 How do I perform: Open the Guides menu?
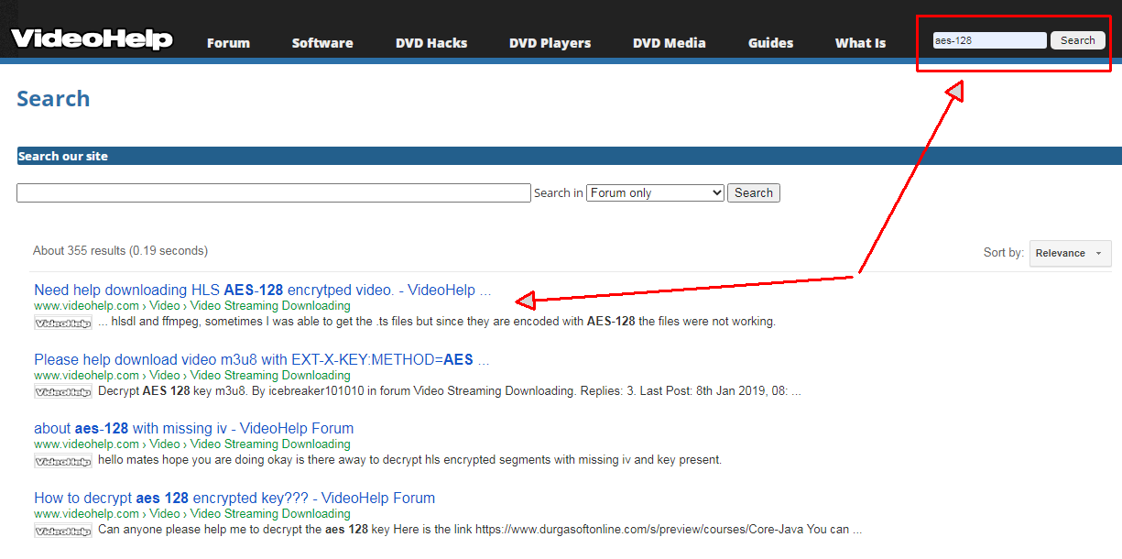[771, 43]
